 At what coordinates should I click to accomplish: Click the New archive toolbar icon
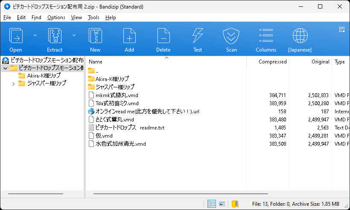click(x=95, y=36)
